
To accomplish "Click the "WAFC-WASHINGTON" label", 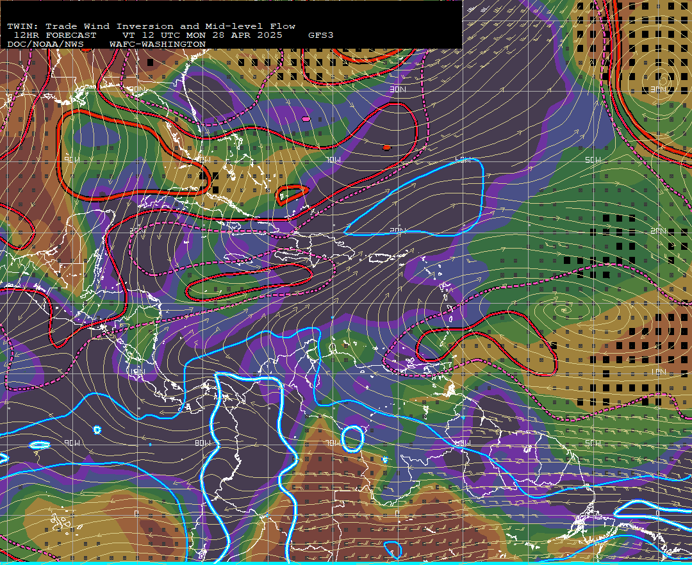I will point(158,44).
